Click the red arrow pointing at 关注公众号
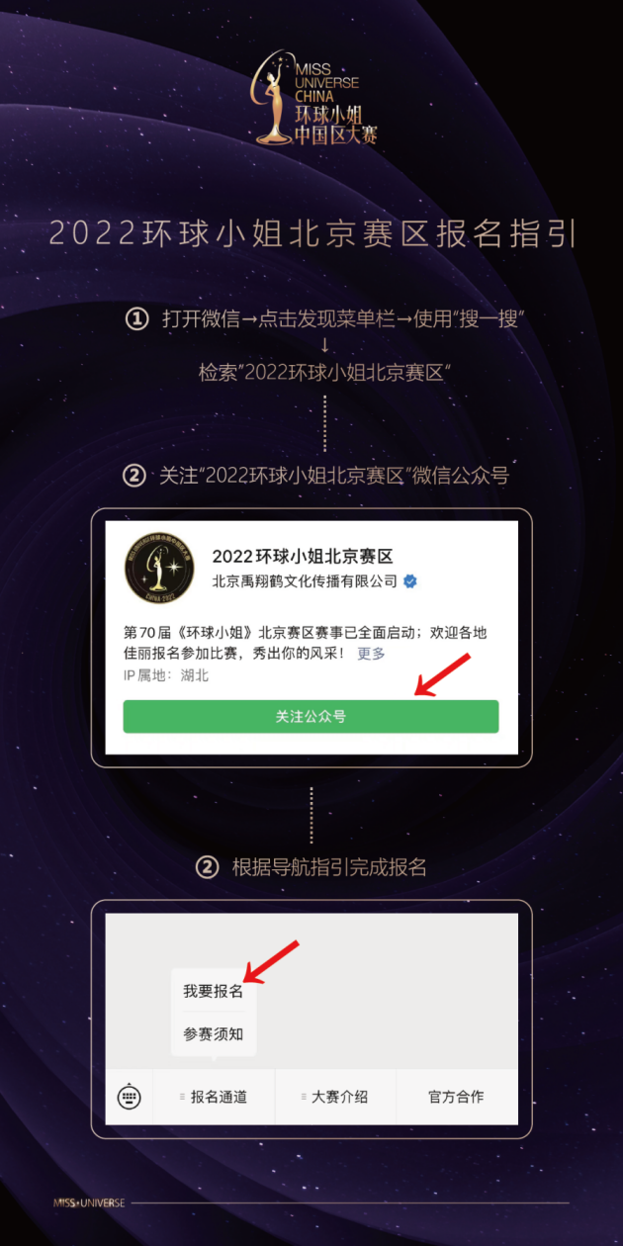 coord(441,674)
